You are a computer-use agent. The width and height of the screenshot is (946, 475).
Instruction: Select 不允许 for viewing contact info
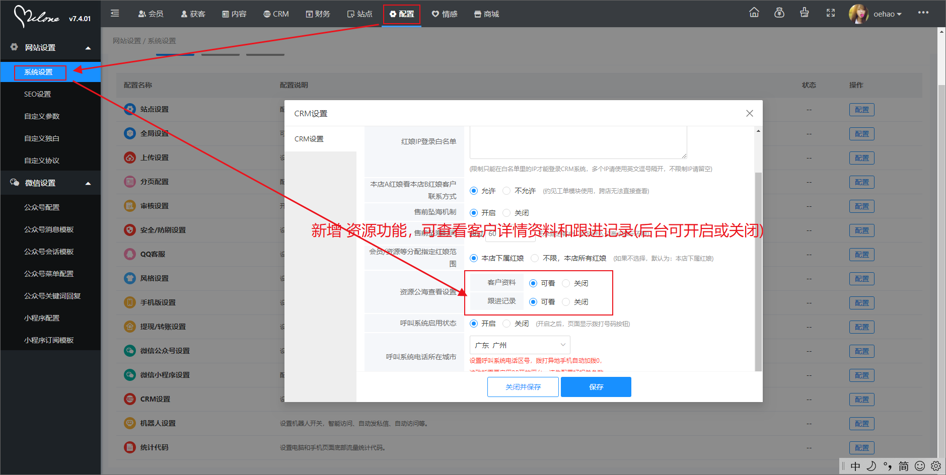pos(506,191)
